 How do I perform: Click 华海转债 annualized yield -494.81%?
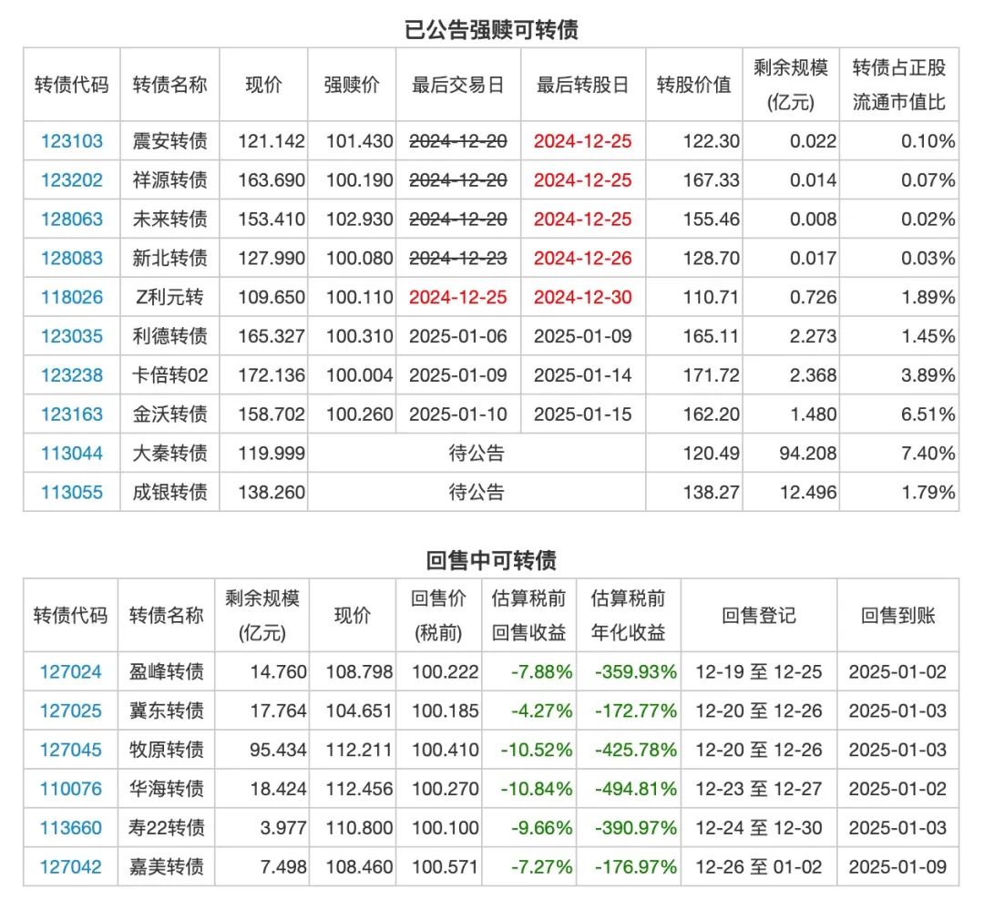[x=636, y=789]
